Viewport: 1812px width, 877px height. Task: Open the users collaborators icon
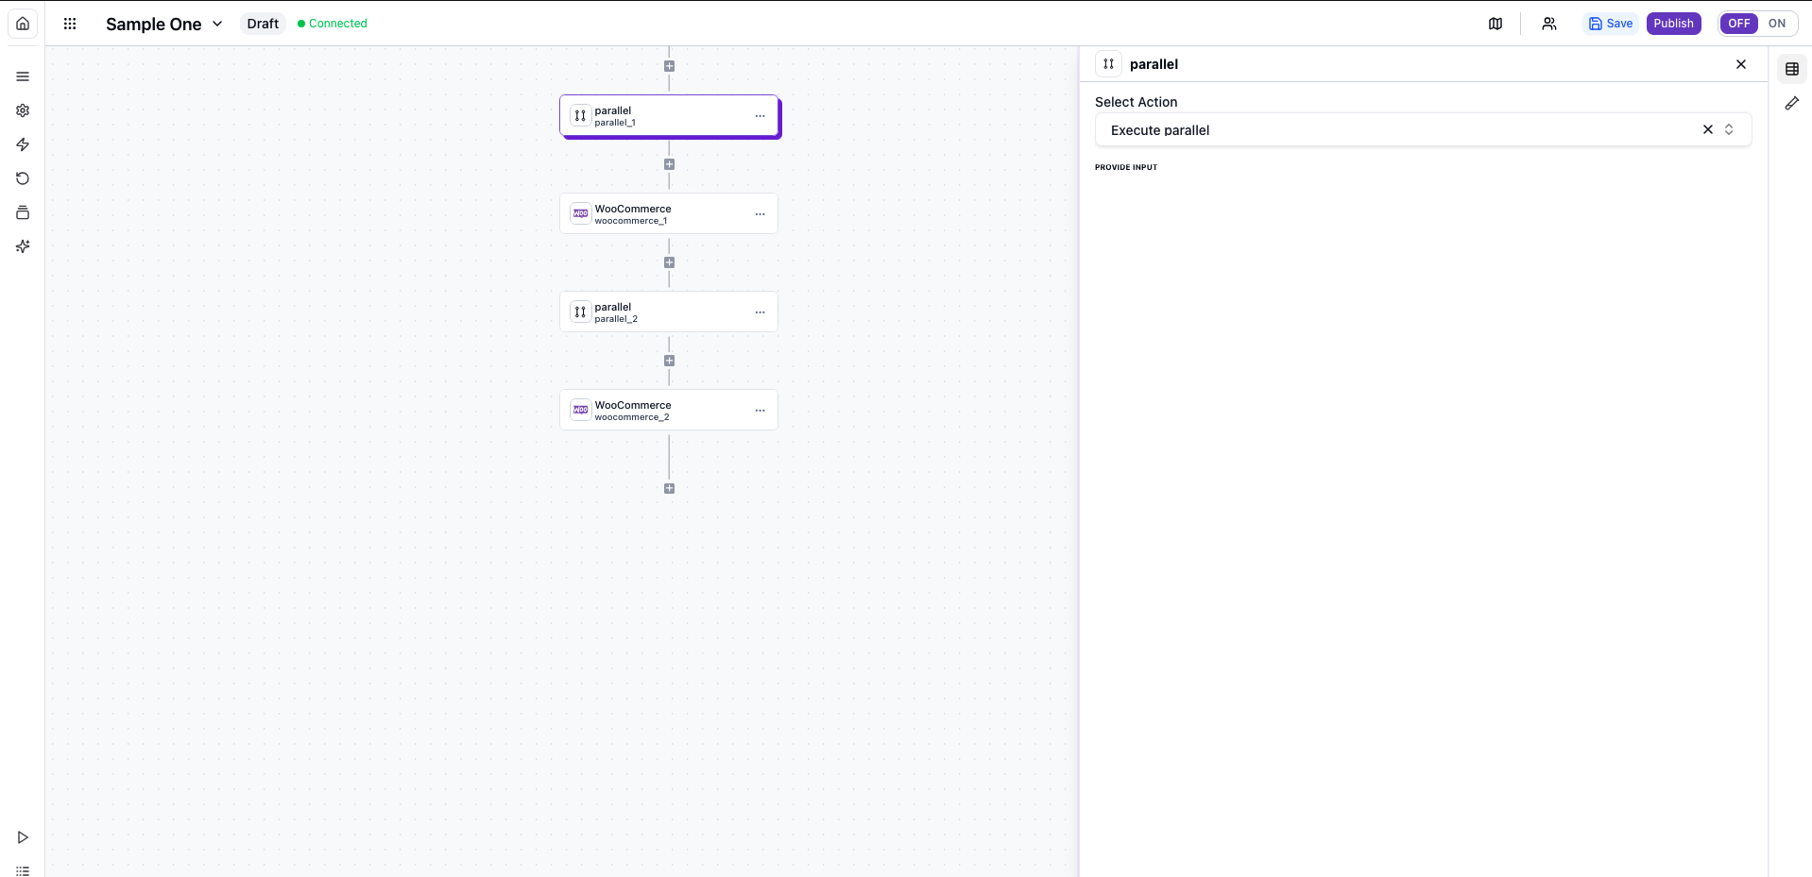coord(1549,24)
